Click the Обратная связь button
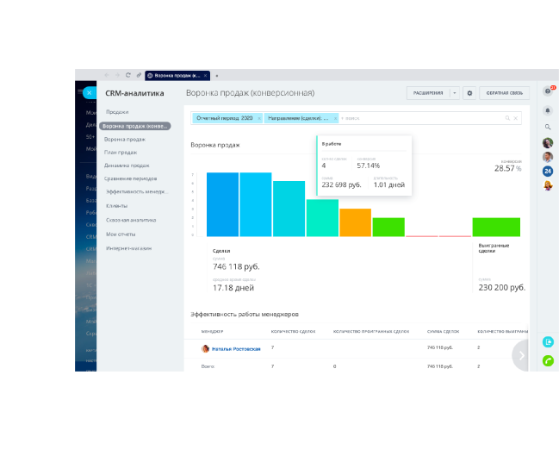The width and height of the screenshot is (559, 475). [504, 93]
